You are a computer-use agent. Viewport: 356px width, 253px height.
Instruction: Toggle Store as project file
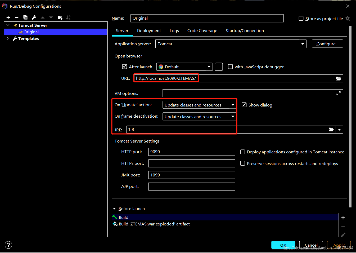coord(301,18)
